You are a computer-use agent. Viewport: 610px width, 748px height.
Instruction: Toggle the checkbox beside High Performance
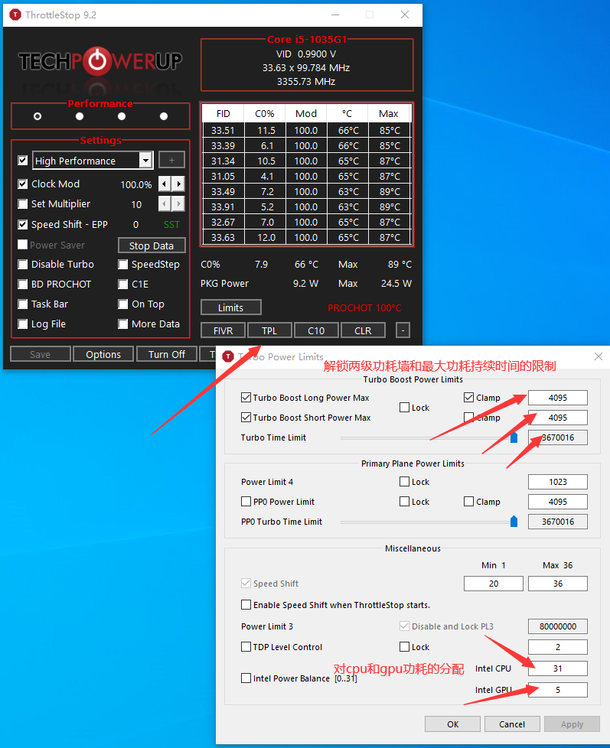pos(22,161)
